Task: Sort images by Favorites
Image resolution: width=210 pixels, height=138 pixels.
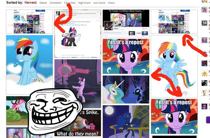Action: coord(70,3)
